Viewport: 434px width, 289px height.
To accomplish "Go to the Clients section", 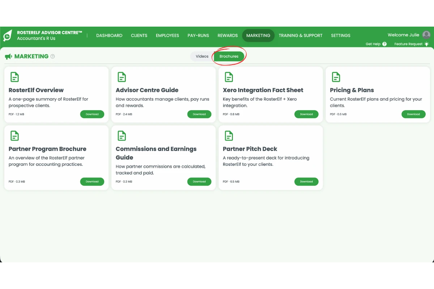I will tap(139, 35).
